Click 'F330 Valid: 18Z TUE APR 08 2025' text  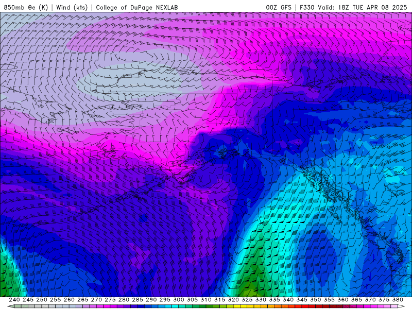pos(353,7)
